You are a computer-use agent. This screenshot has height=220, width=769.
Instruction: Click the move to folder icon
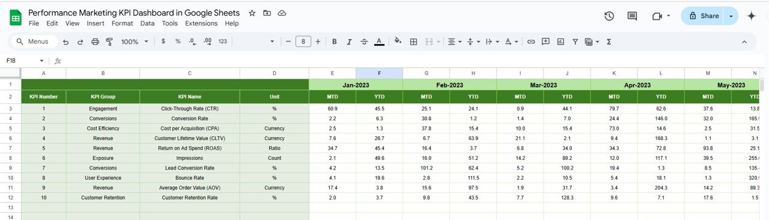coord(267,13)
